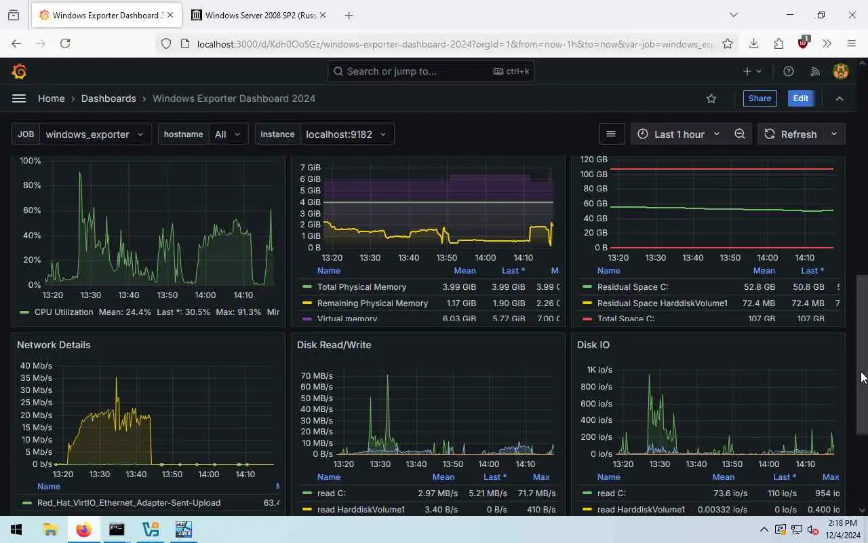Click the blue Edit button
The image size is (868, 543).
(x=801, y=98)
